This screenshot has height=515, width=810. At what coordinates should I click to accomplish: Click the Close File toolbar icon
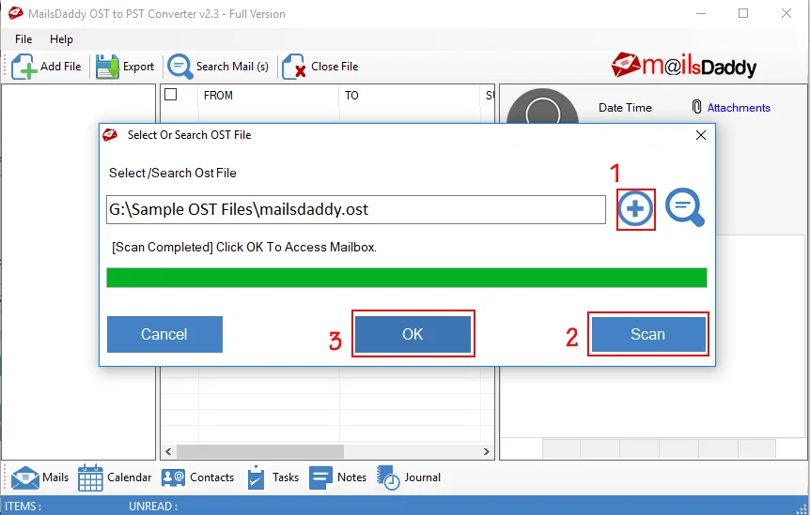point(294,67)
